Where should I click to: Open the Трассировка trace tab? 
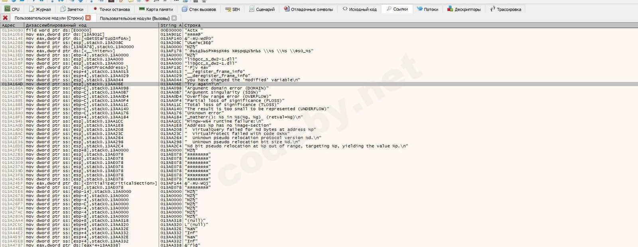(505, 9)
